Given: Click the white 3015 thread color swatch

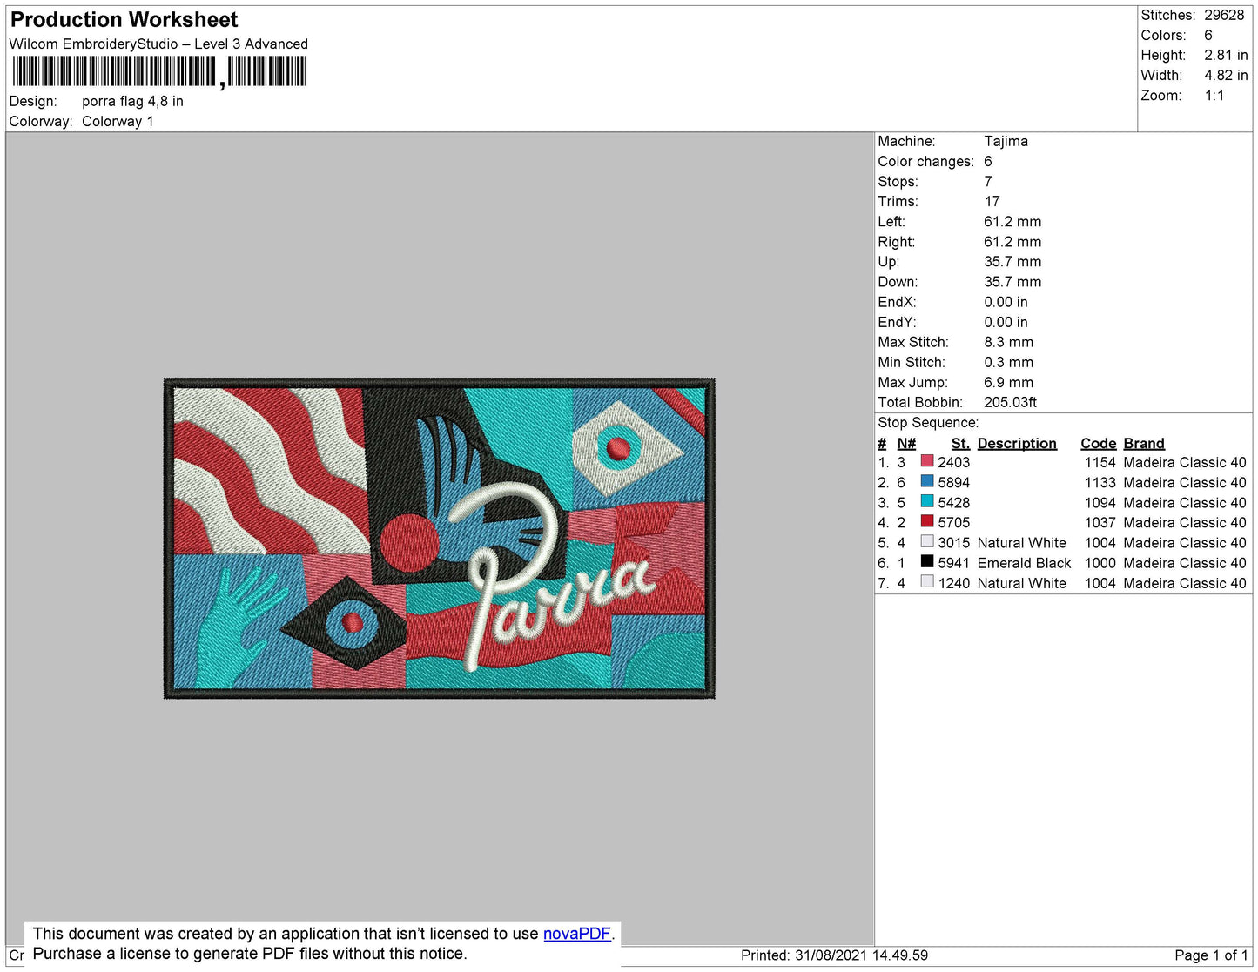Looking at the screenshot, I should click(x=927, y=541).
